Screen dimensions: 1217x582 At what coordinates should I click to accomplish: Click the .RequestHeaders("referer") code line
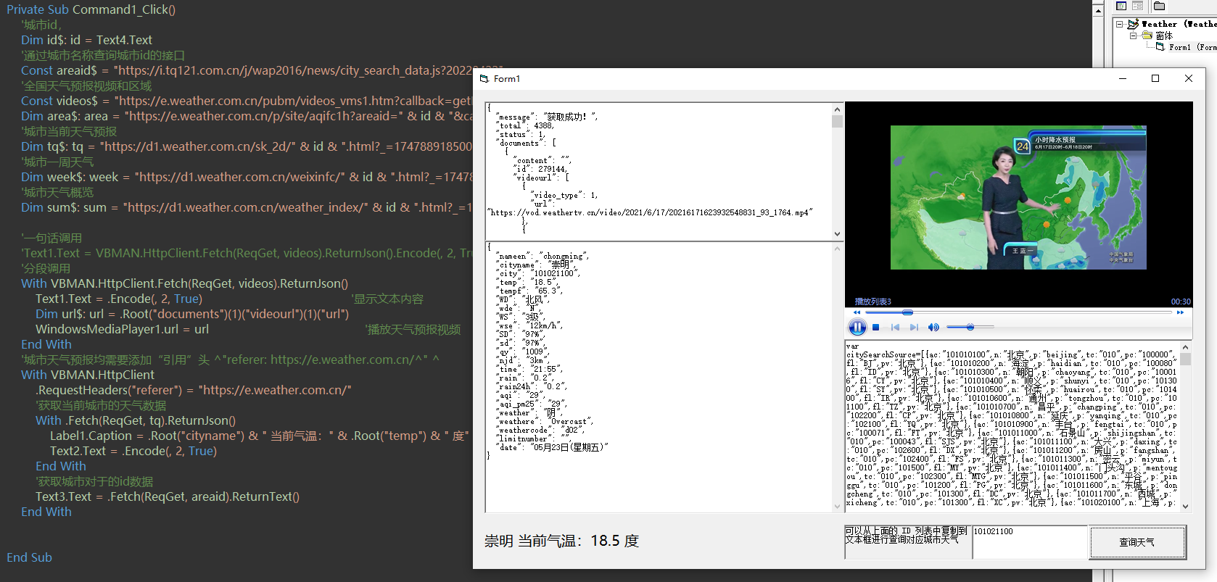tap(194, 390)
